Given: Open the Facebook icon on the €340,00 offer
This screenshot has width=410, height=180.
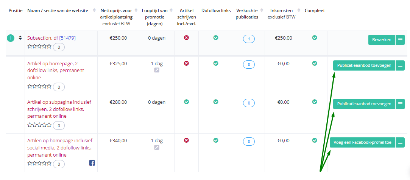Looking at the screenshot, I should click(92, 163).
